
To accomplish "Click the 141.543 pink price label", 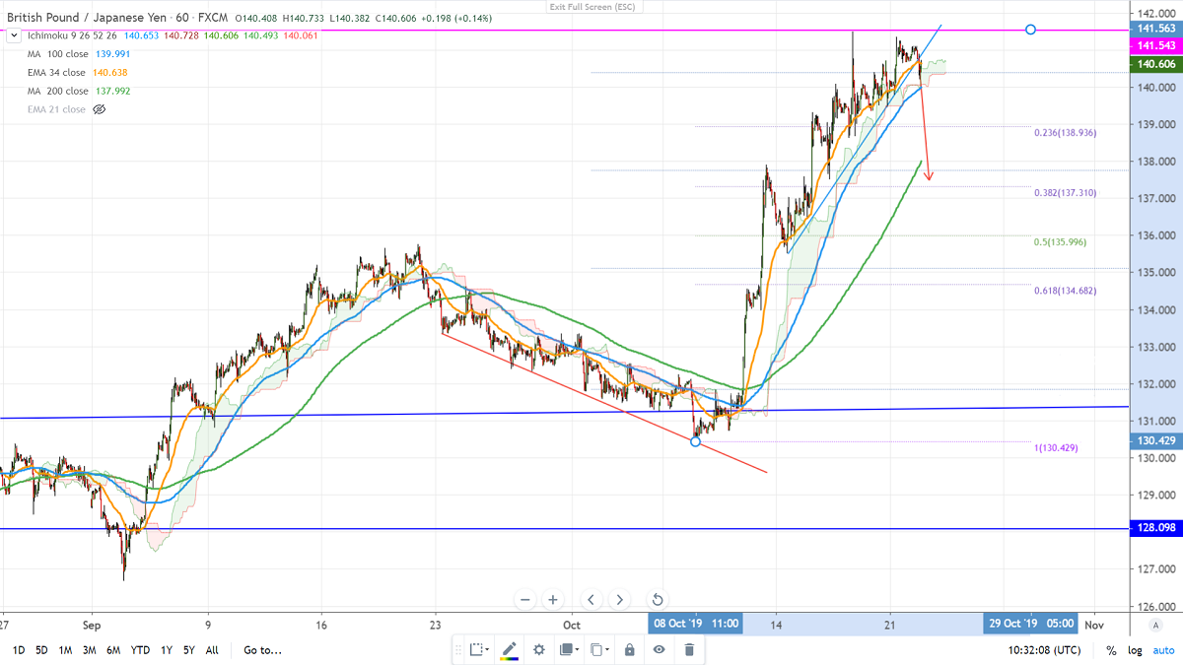I will (x=1155, y=46).
